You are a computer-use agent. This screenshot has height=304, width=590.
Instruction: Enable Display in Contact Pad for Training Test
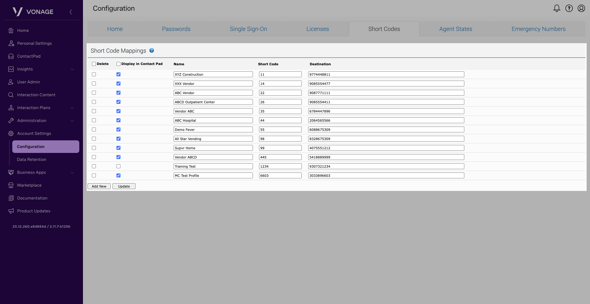tap(118, 166)
